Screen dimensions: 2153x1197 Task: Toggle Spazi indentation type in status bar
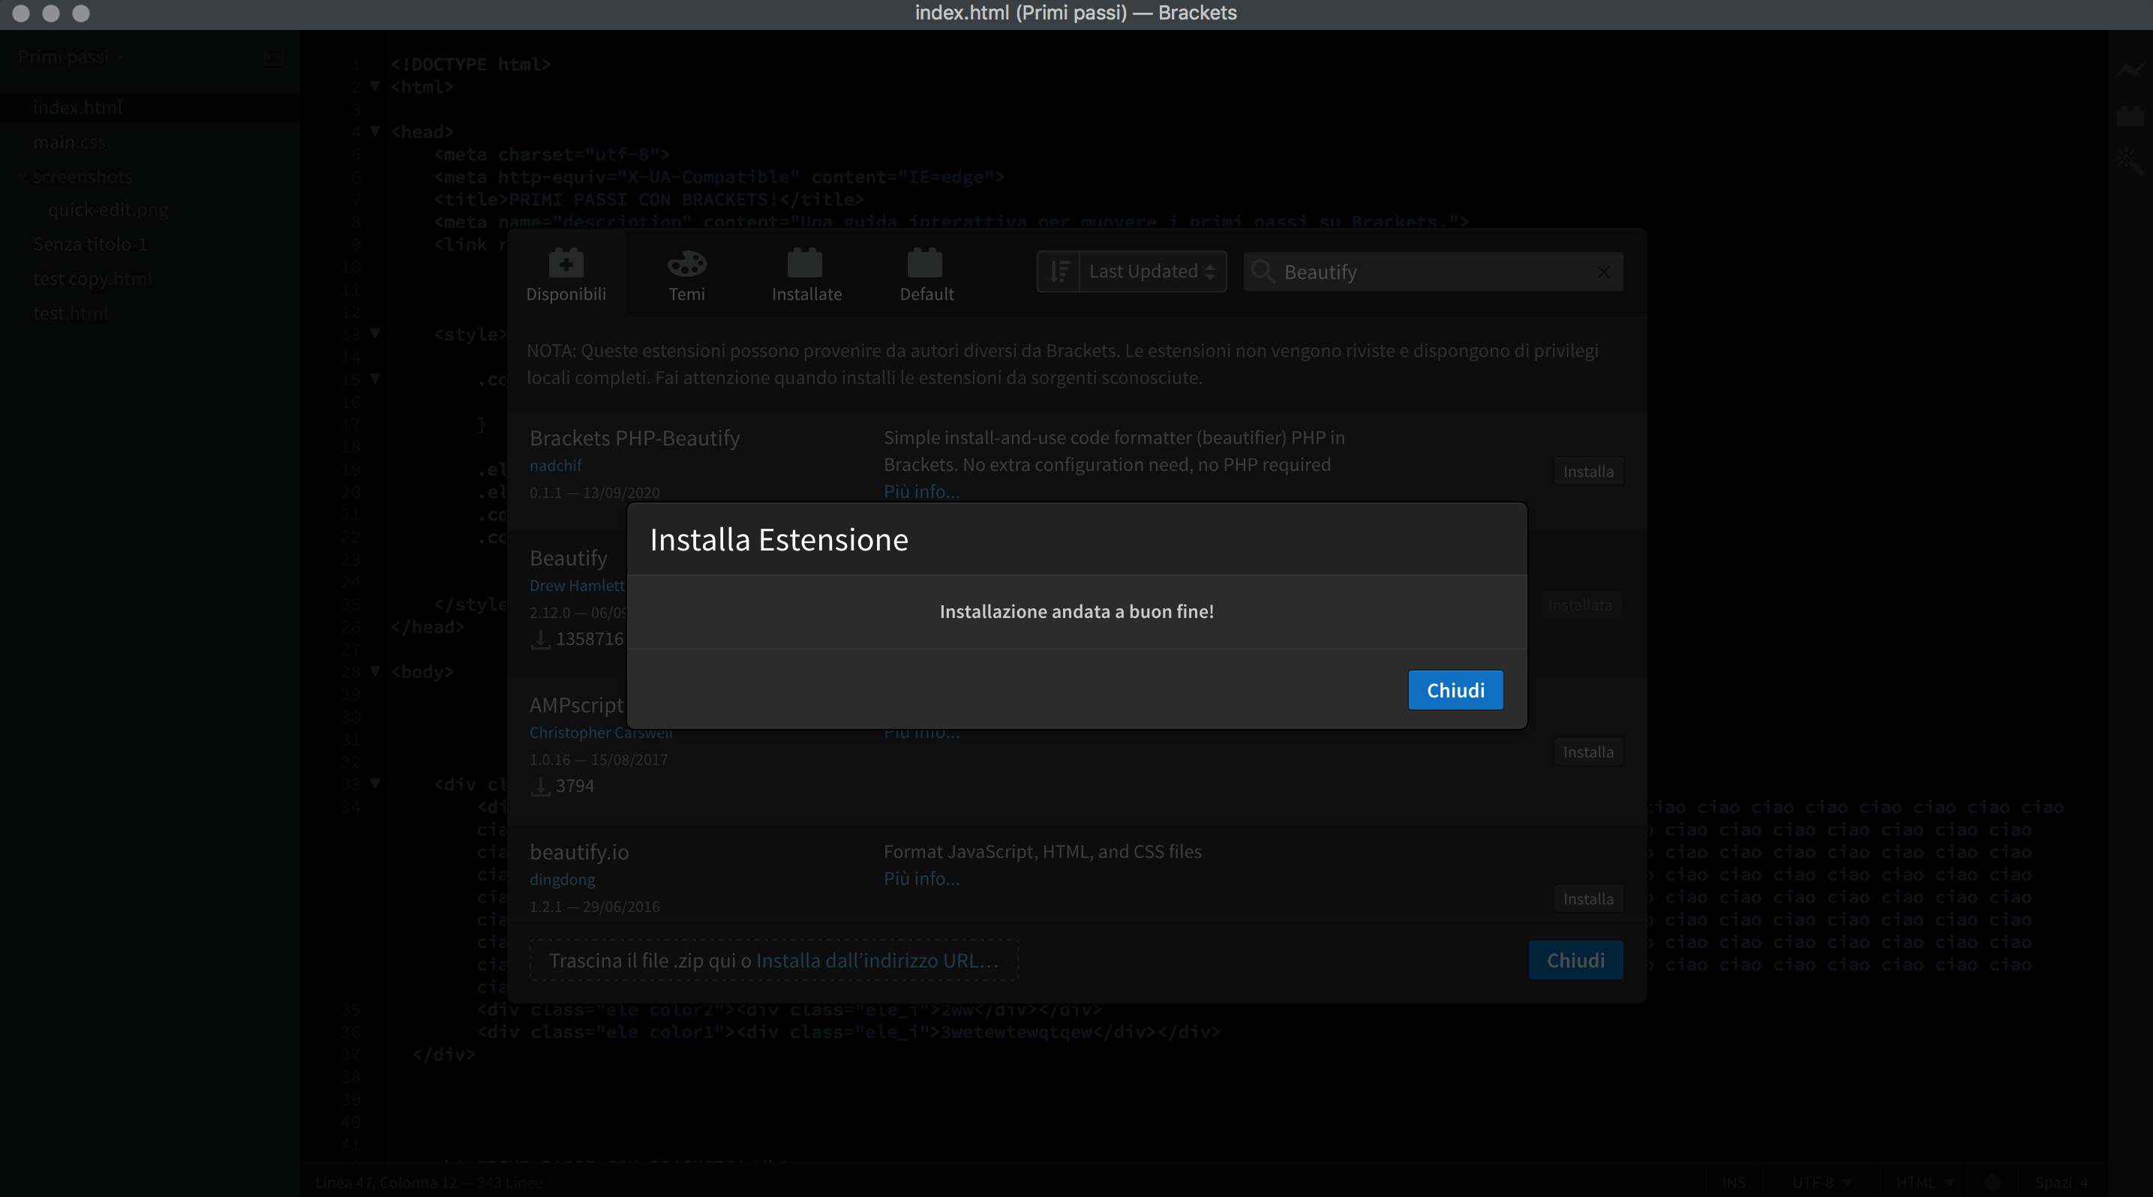point(2052,1183)
